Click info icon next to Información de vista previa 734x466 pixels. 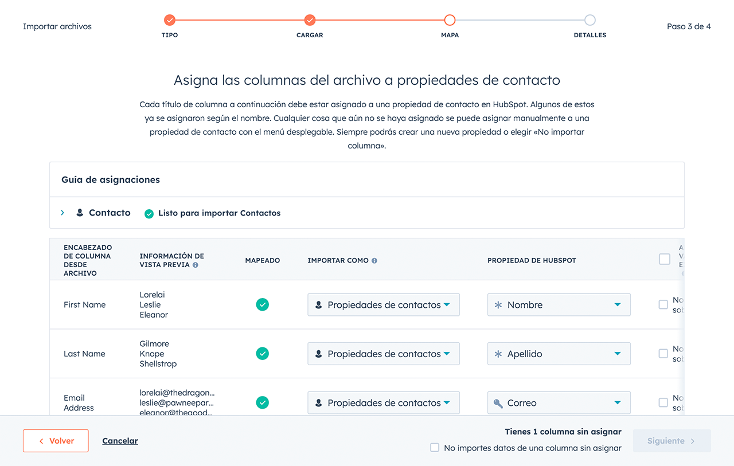pyautogui.click(x=196, y=265)
